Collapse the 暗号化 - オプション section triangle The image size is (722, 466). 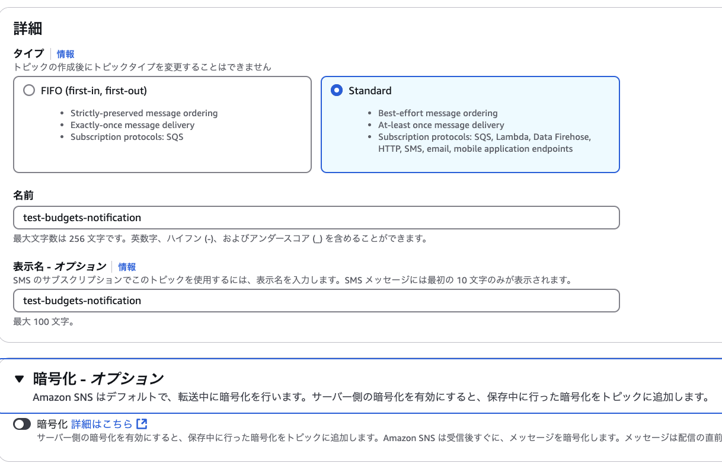tap(20, 378)
